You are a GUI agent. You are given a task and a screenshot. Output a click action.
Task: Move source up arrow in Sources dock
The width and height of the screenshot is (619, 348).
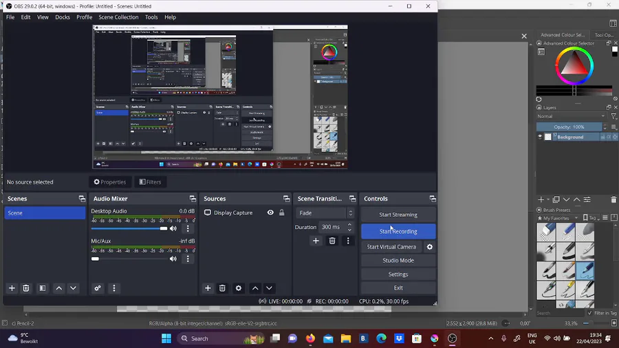click(255, 288)
